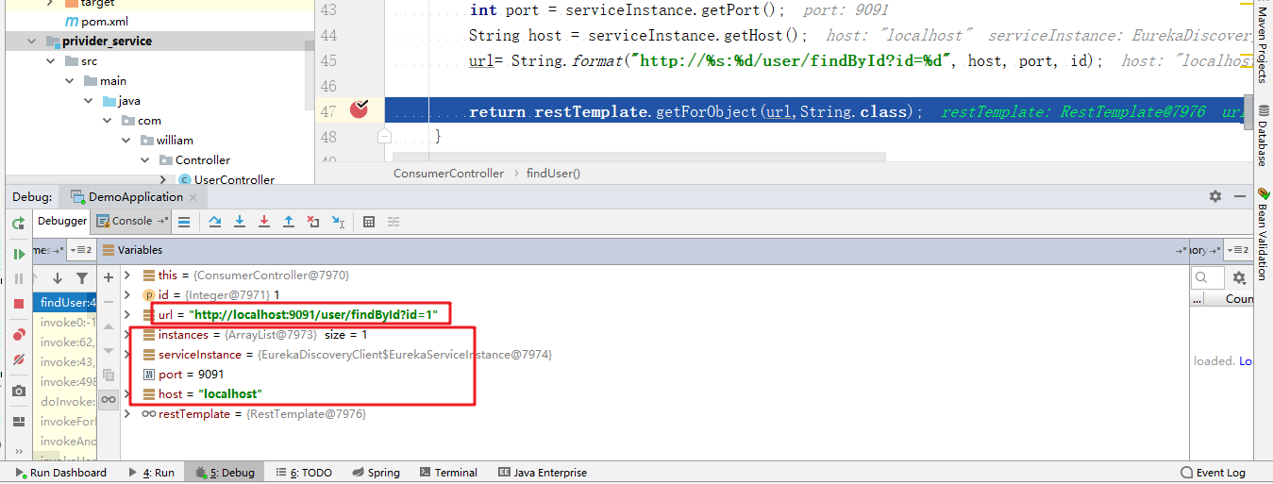Collapse the main folder in the project tree
Screen dimensions: 1273x484
click(71, 80)
